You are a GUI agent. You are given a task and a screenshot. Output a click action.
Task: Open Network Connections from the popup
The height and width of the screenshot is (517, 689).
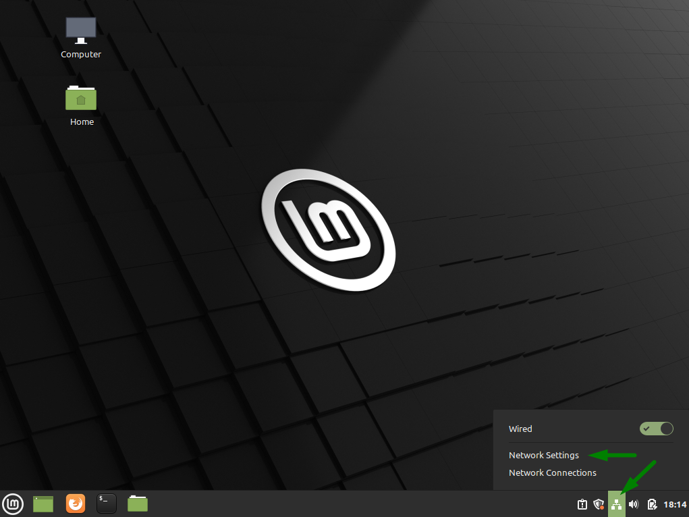pos(552,473)
